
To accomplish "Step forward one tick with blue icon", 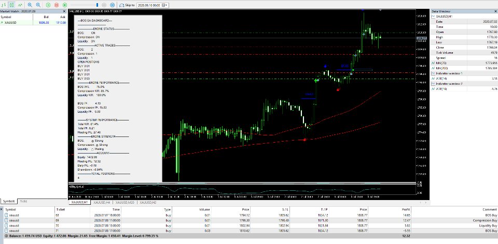I will pyautogui.click(x=112, y=5).
